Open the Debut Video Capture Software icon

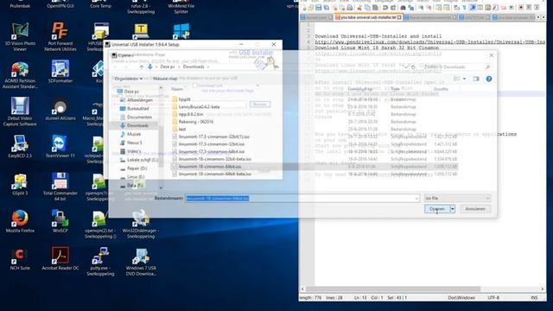[20, 111]
